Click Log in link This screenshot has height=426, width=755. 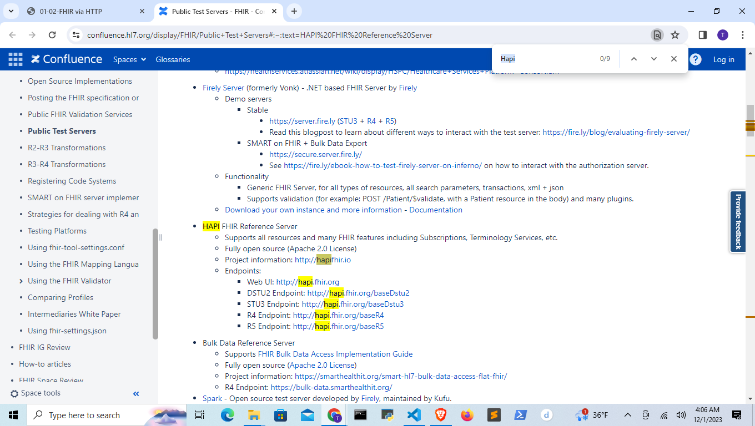coord(723,59)
